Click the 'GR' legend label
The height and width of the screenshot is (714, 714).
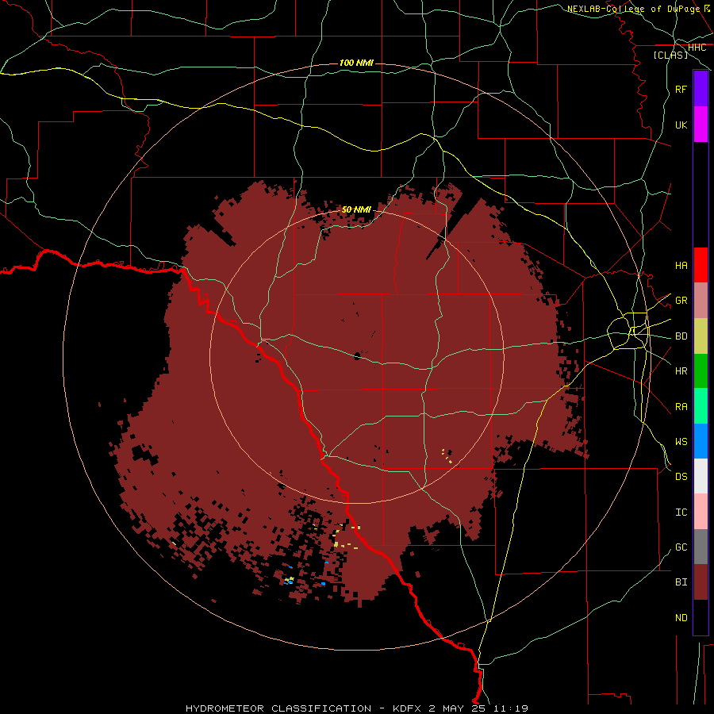coord(681,301)
